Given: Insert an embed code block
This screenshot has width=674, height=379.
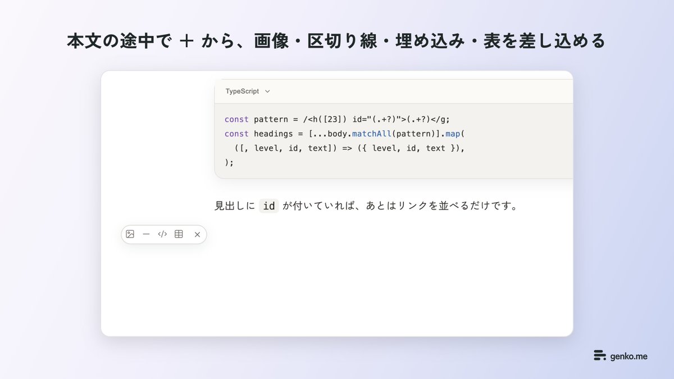Looking at the screenshot, I should 162,234.
